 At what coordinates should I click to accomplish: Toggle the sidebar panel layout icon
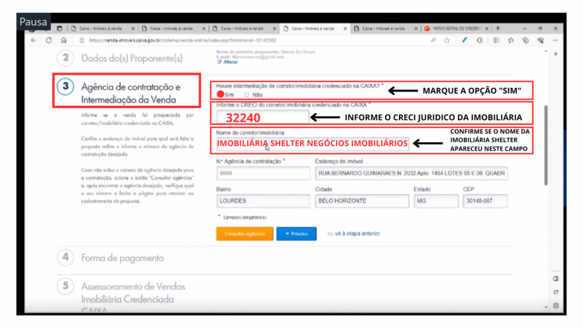click(x=556, y=278)
